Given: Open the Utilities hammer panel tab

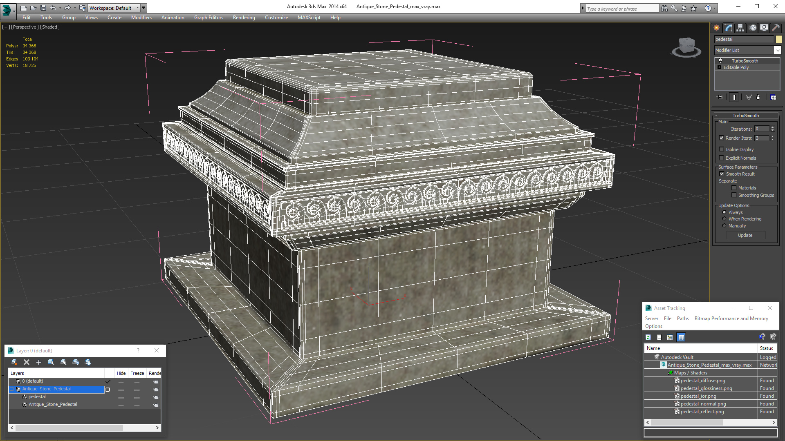Looking at the screenshot, I should [776, 28].
